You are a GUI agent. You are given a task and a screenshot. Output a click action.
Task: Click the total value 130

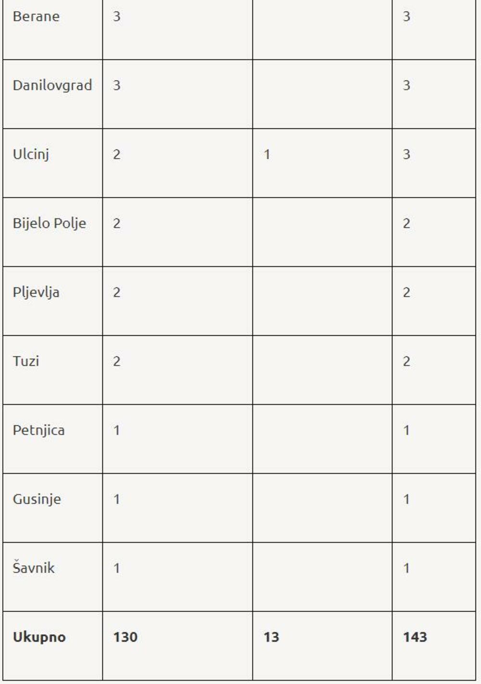(x=125, y=637)
